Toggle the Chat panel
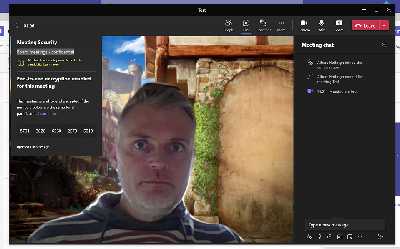The width and height of the screenshot is (400, 249). click(246, 25)
